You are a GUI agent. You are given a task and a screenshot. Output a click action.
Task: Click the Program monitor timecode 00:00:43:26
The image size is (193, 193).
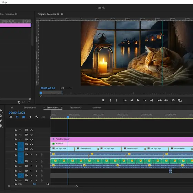48,88
